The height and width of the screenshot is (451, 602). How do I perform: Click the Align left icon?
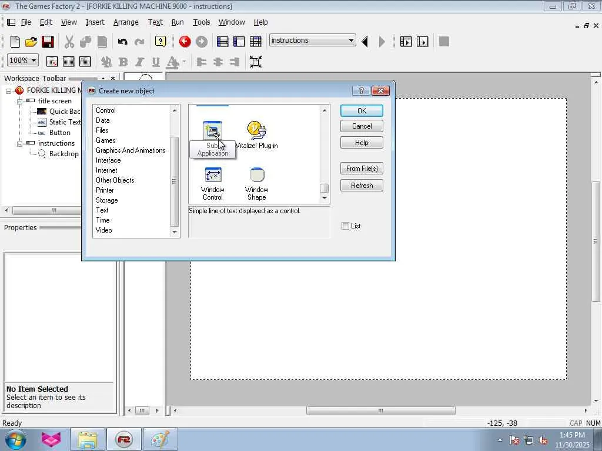click(202, 62)
